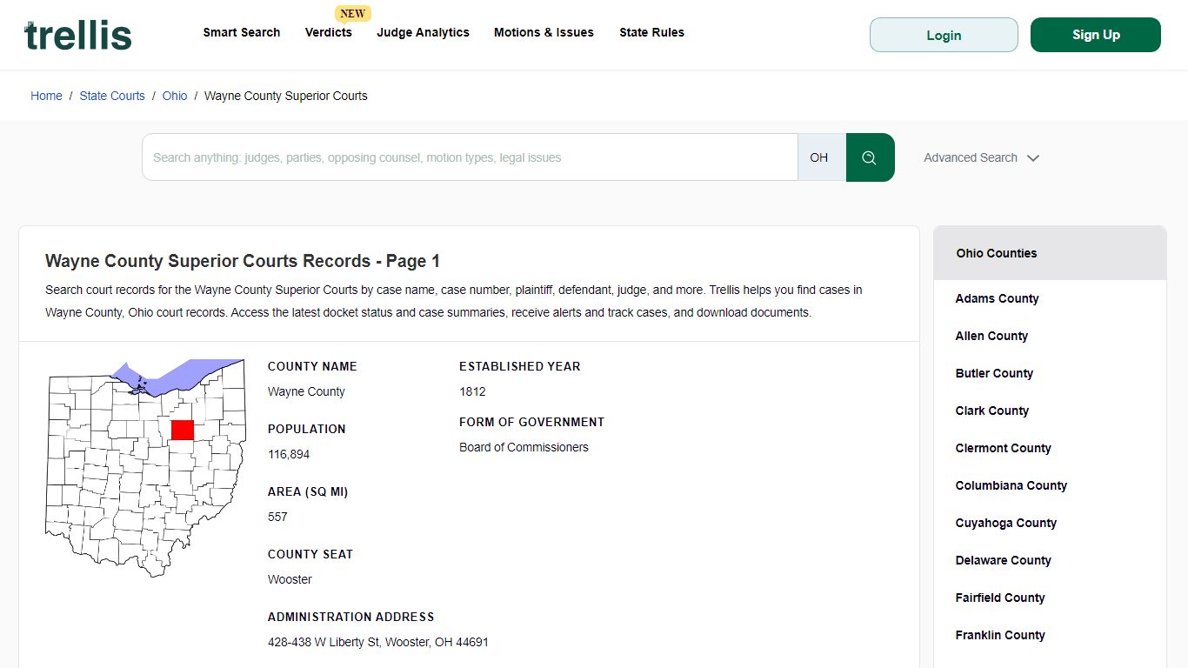Open State Rules
Image resolution: width=1188 pixels, height=668 pixels.
(651, 32)
